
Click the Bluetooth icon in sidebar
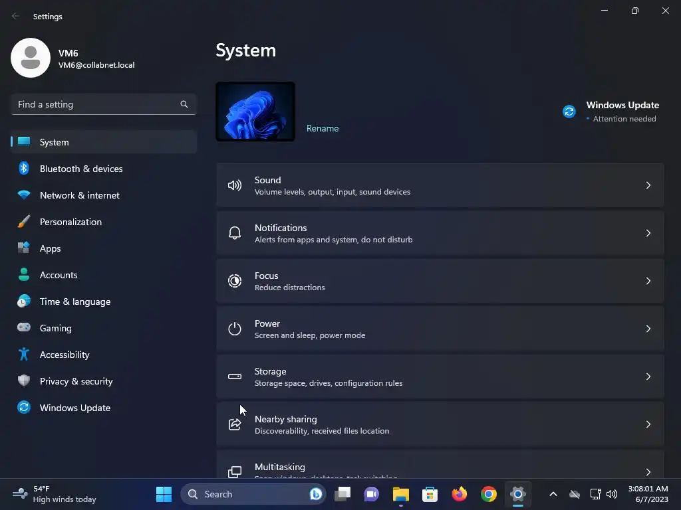[24, 168]
